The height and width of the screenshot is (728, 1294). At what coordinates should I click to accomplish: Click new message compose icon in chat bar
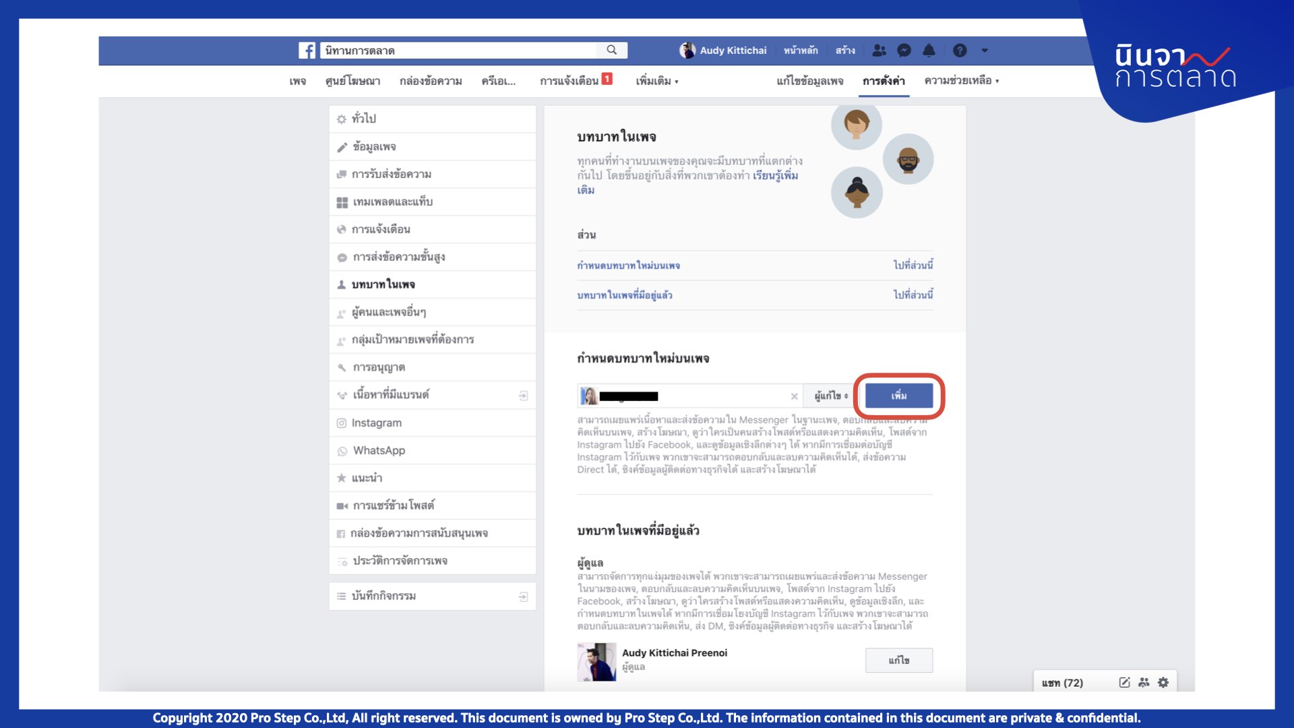click(x=1124, y=683)
